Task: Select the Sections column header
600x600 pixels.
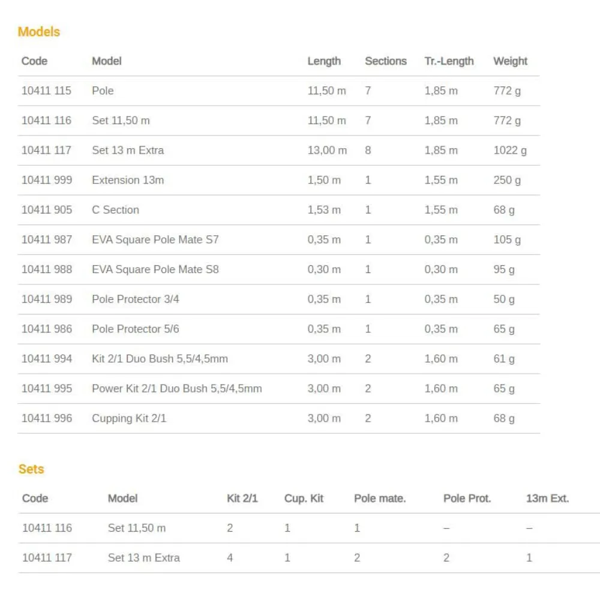Action: point(385,61)
